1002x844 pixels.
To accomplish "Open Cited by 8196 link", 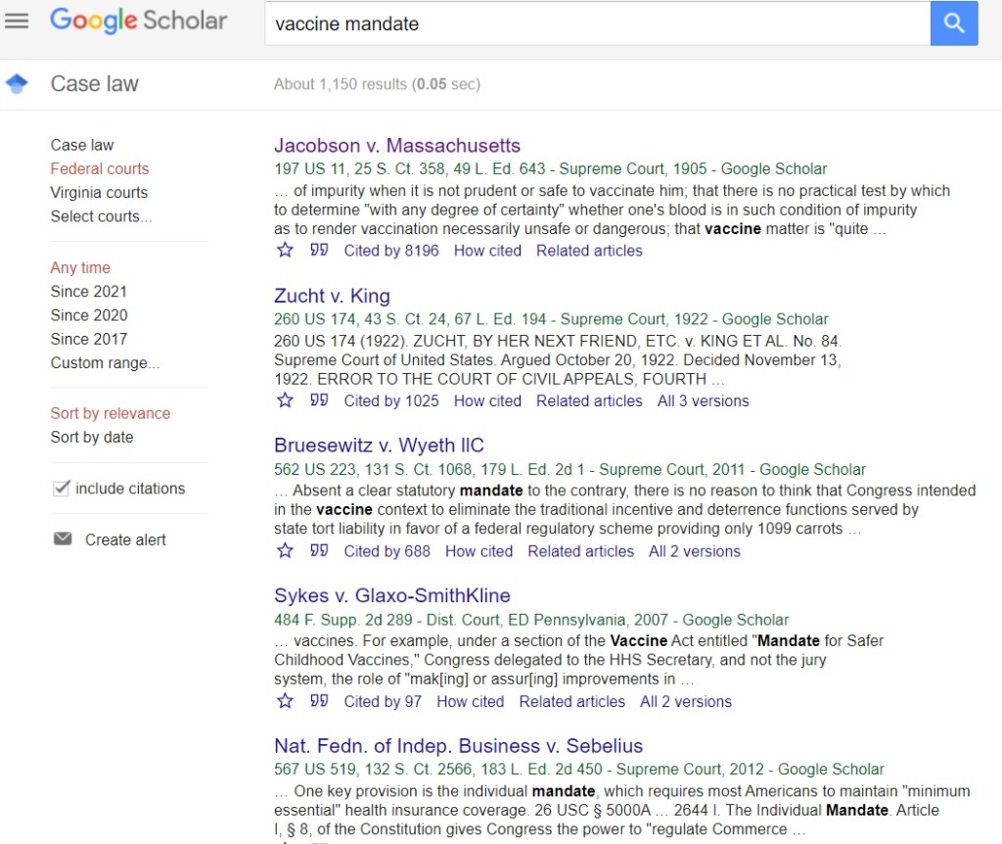I will pyautogui.click(x=391, y=251).
